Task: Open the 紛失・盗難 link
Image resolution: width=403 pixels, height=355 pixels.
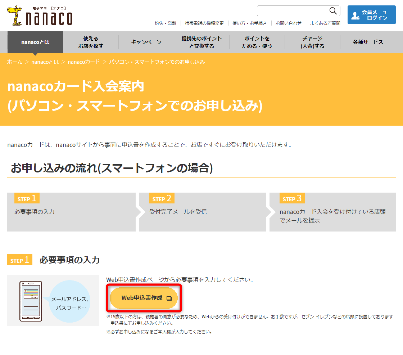Action: click(166, 23)
